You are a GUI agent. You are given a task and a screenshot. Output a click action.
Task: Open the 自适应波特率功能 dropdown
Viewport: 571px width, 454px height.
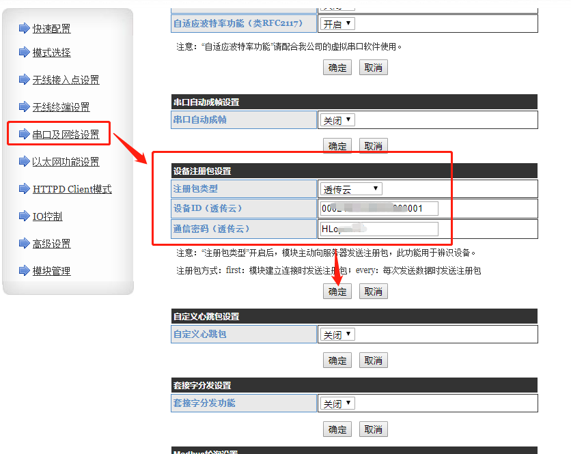337,24
